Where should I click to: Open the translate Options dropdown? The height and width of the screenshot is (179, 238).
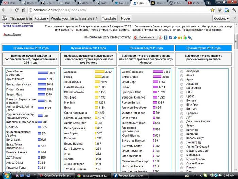click(221, 18)
